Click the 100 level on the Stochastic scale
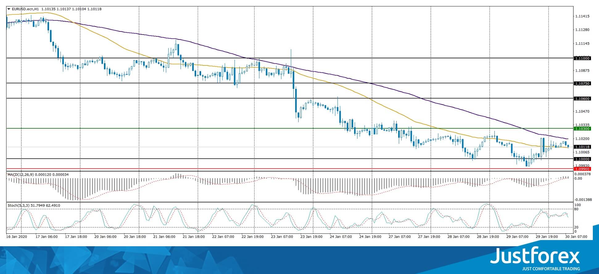599x274 pixels. point(578,205)
